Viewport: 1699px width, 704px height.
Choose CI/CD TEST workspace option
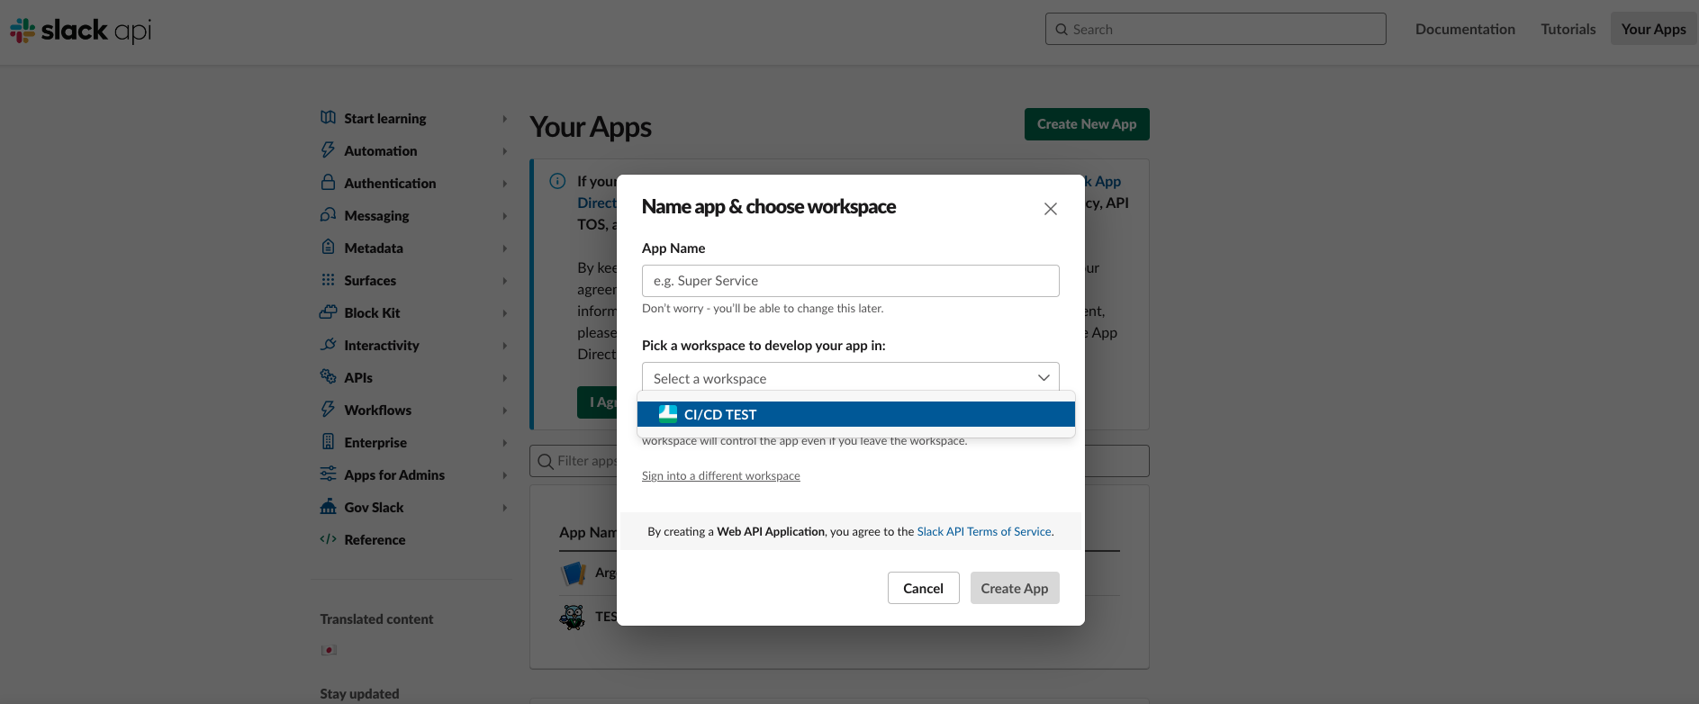tap(855, 414)
